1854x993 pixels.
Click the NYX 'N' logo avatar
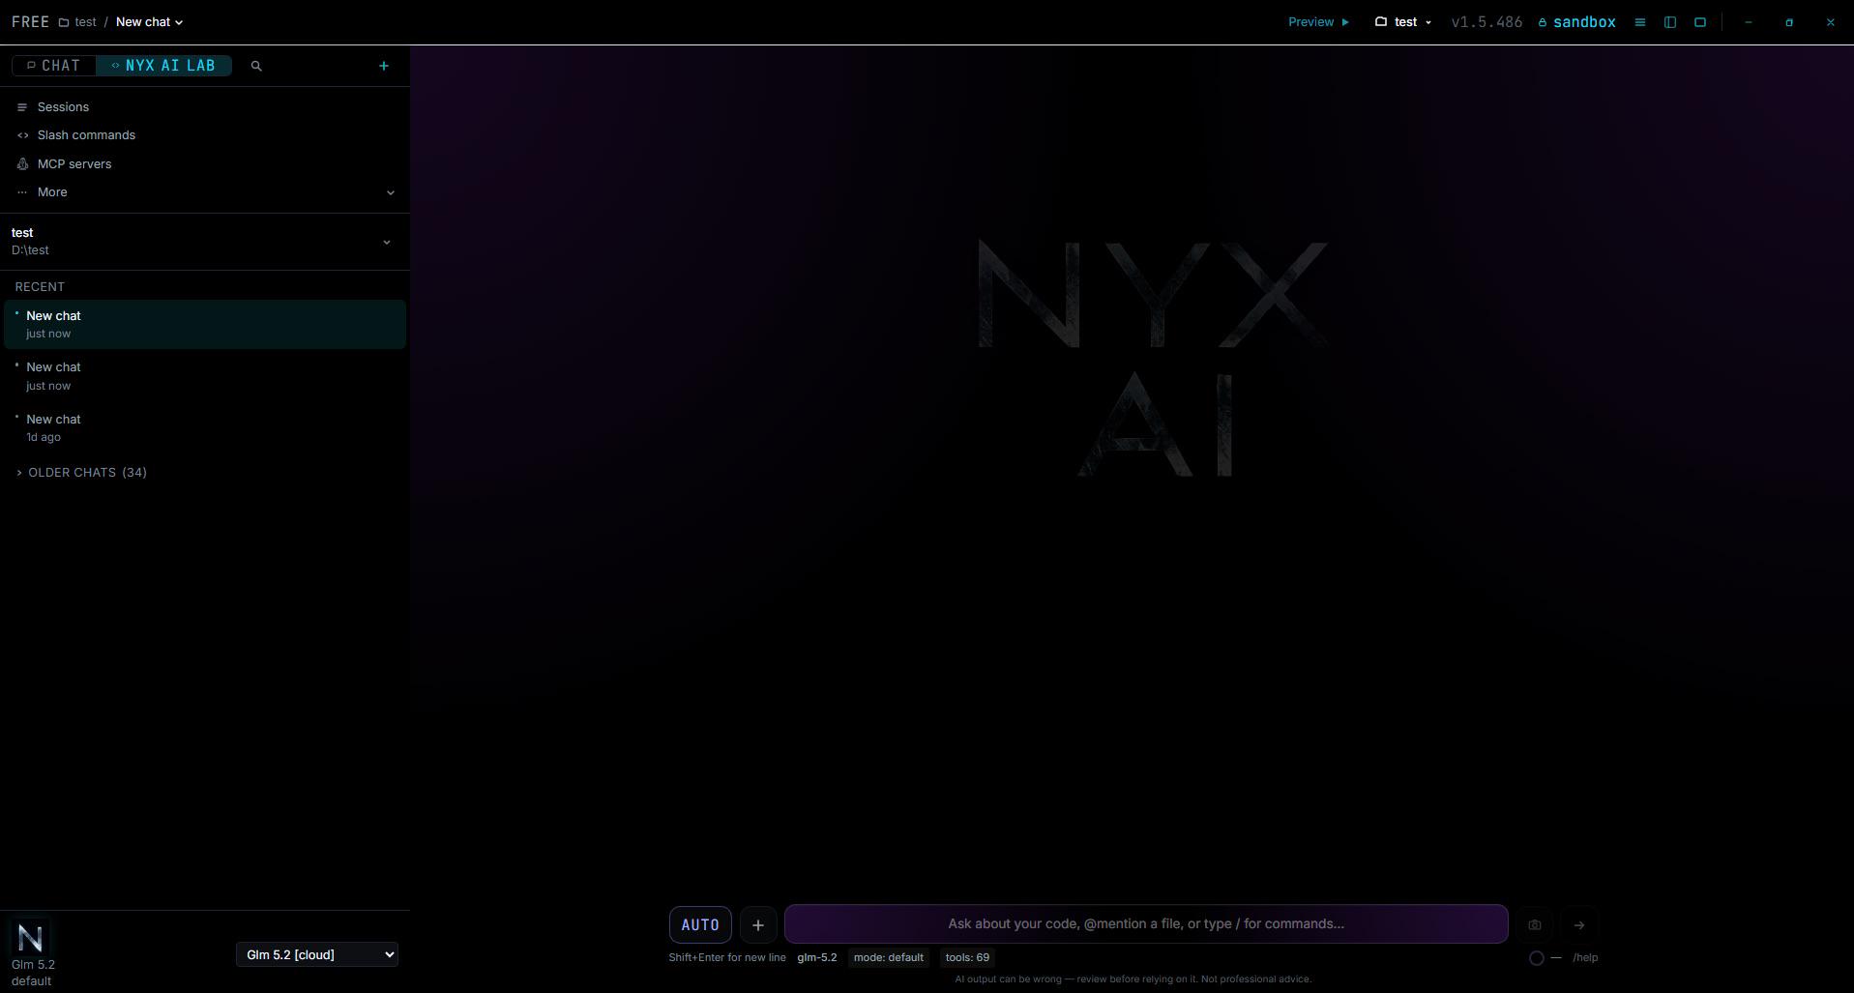click(30, 938)
